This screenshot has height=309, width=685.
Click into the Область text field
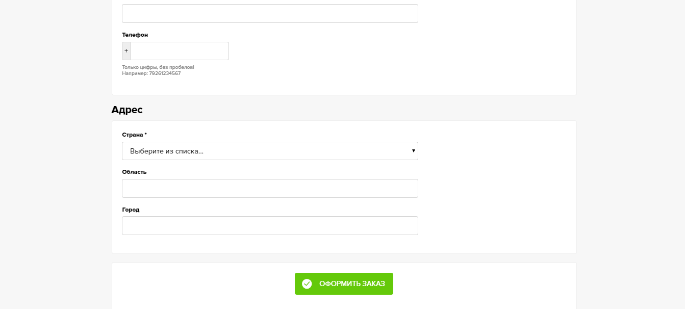tap(270, 188)
